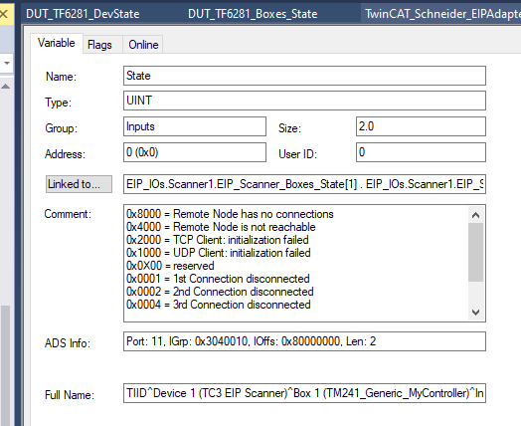
Task: Click the Name field containing State
Action: (304, 76)
